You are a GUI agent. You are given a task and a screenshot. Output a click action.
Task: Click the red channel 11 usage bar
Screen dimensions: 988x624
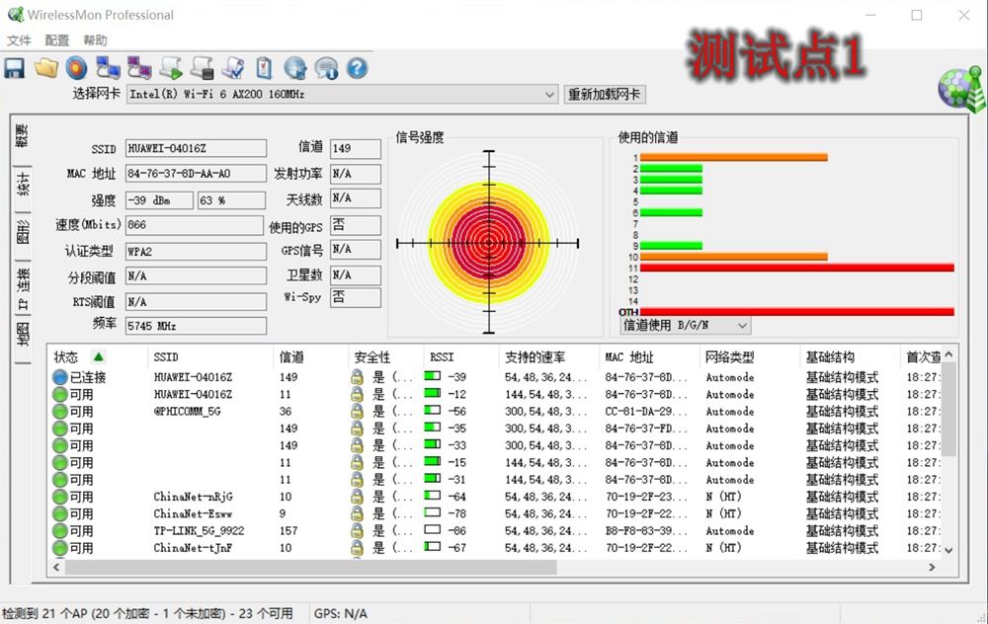796,268
